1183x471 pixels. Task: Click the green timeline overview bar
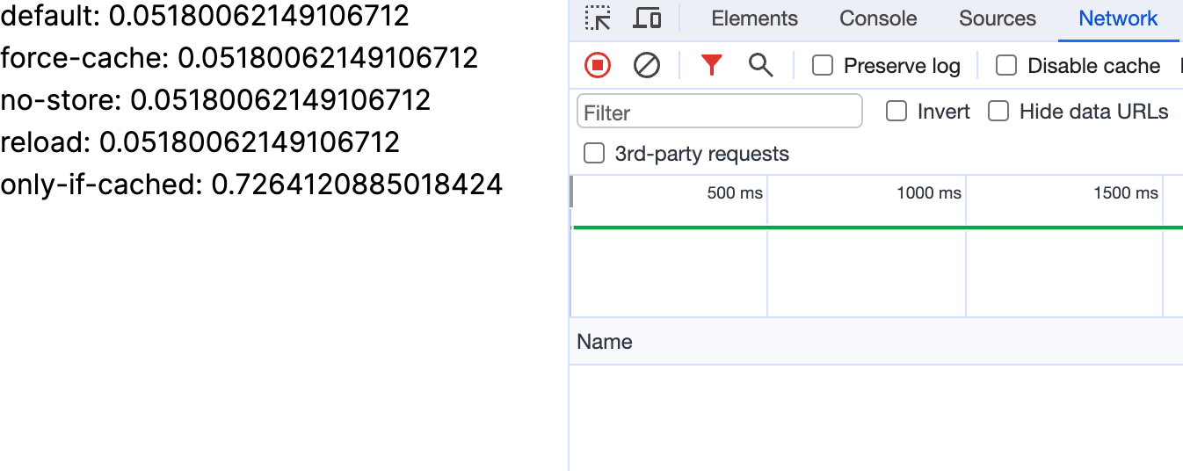point(877,228)
